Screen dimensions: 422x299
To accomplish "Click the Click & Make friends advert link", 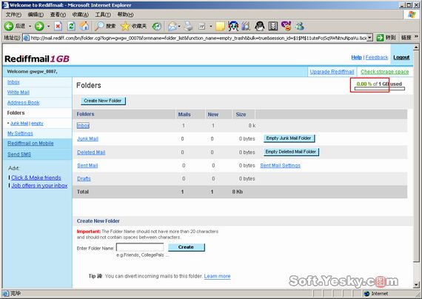I will click(x=36, y=178).
